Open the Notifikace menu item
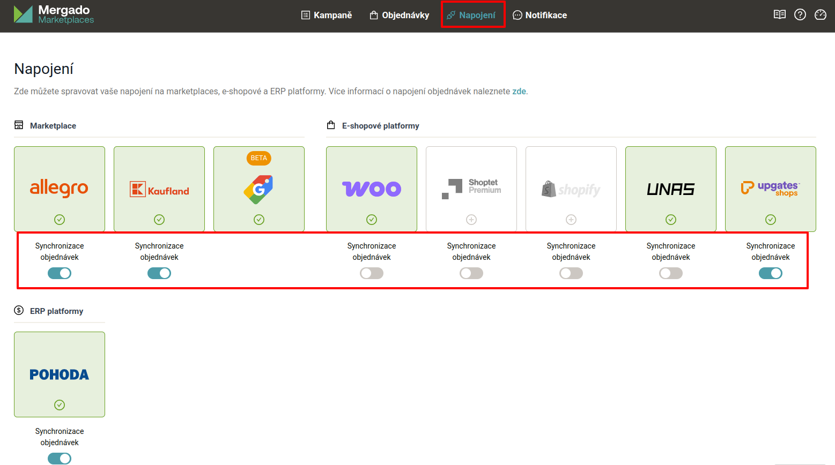The width and height of the screenshot is (835, 465). pyautogui.click(x=540, y=15)
